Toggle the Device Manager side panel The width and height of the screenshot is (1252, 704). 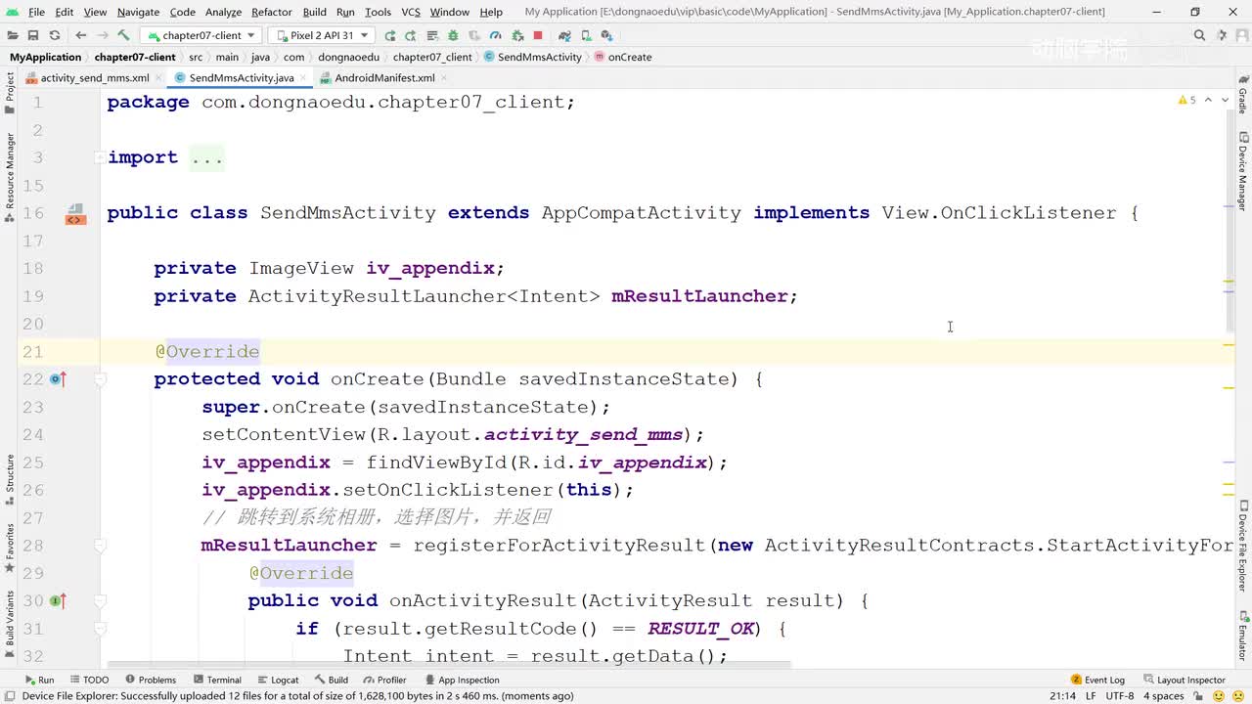pos(1242,171)
